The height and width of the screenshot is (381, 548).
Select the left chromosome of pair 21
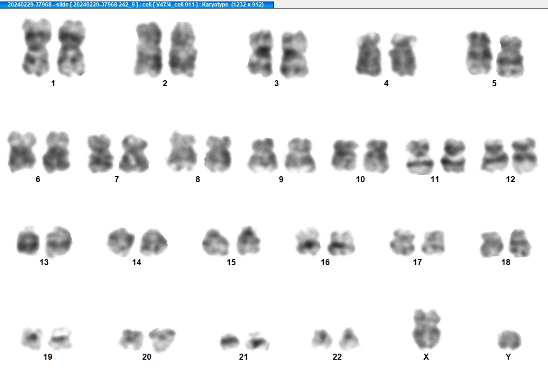230,342
